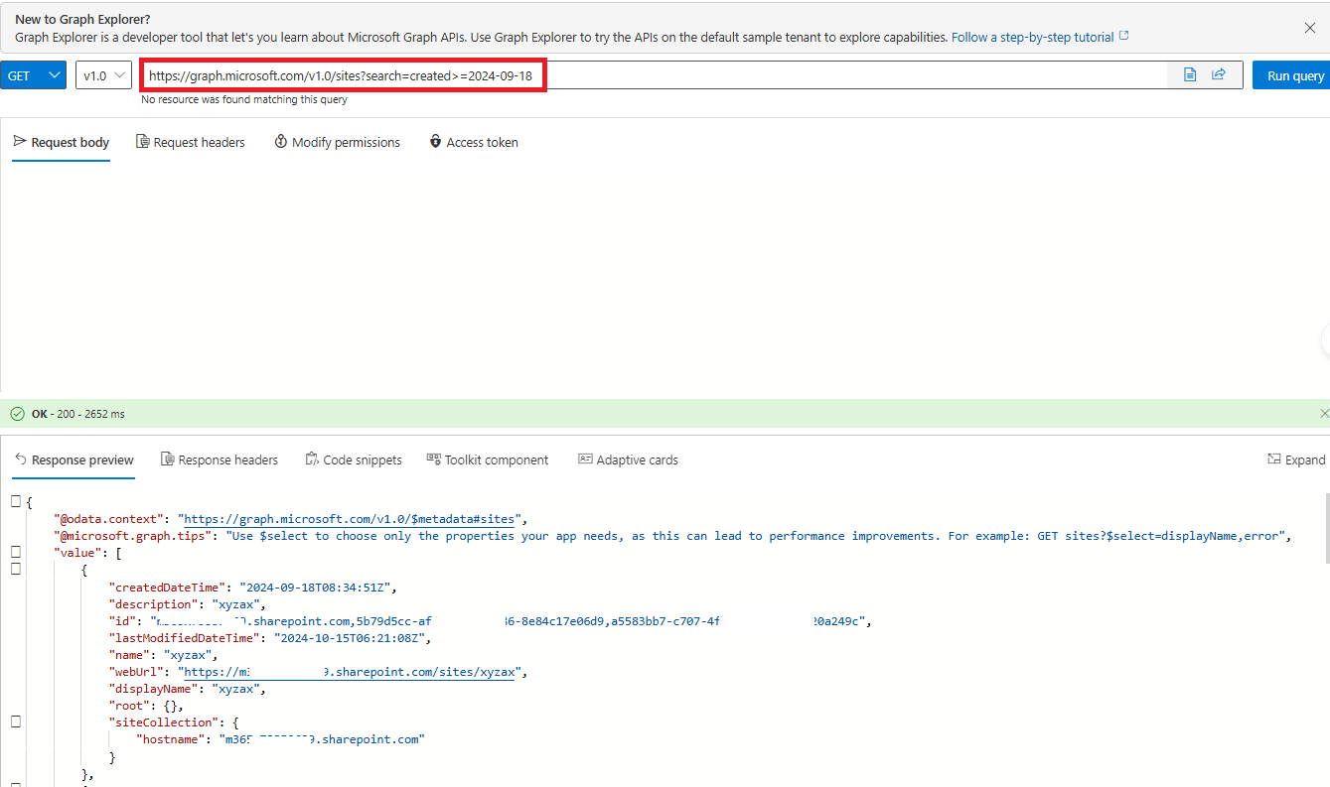Viewport: 1330px width, 787px height.
Task: Click the "New to Graph Explorer?" heading
Action: coord(83,19)
